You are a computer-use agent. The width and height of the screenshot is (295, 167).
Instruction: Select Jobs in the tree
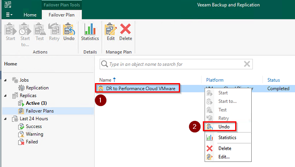pos(24,80)
